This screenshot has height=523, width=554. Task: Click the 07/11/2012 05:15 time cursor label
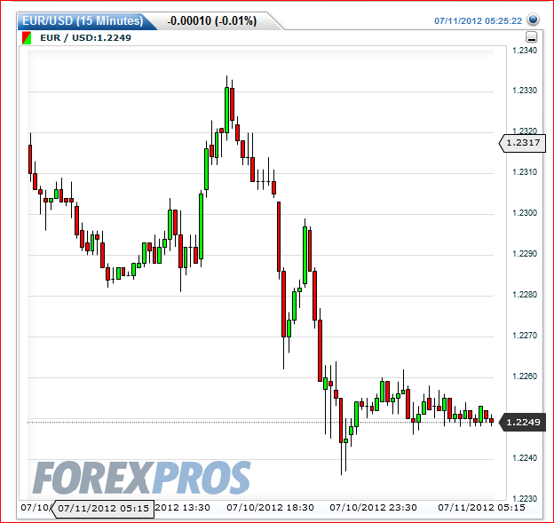pyautogui.click(x=103, y=509)
